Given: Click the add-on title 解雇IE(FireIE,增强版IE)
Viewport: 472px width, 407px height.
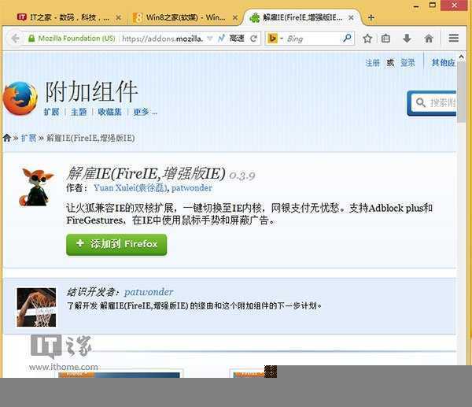Looking at the screenshot, I should coord(146,174).
